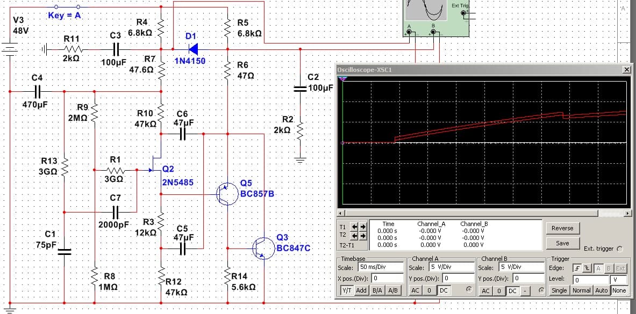Select the D1 diode symbol
This screenshot has height=314, width=636.
click(194, 49)
